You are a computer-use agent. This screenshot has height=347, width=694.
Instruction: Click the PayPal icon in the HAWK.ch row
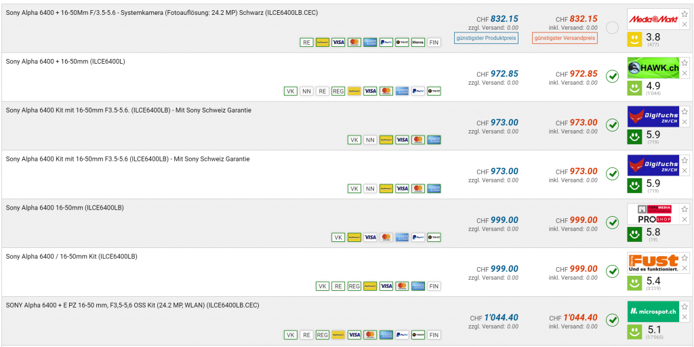(417, 91)
